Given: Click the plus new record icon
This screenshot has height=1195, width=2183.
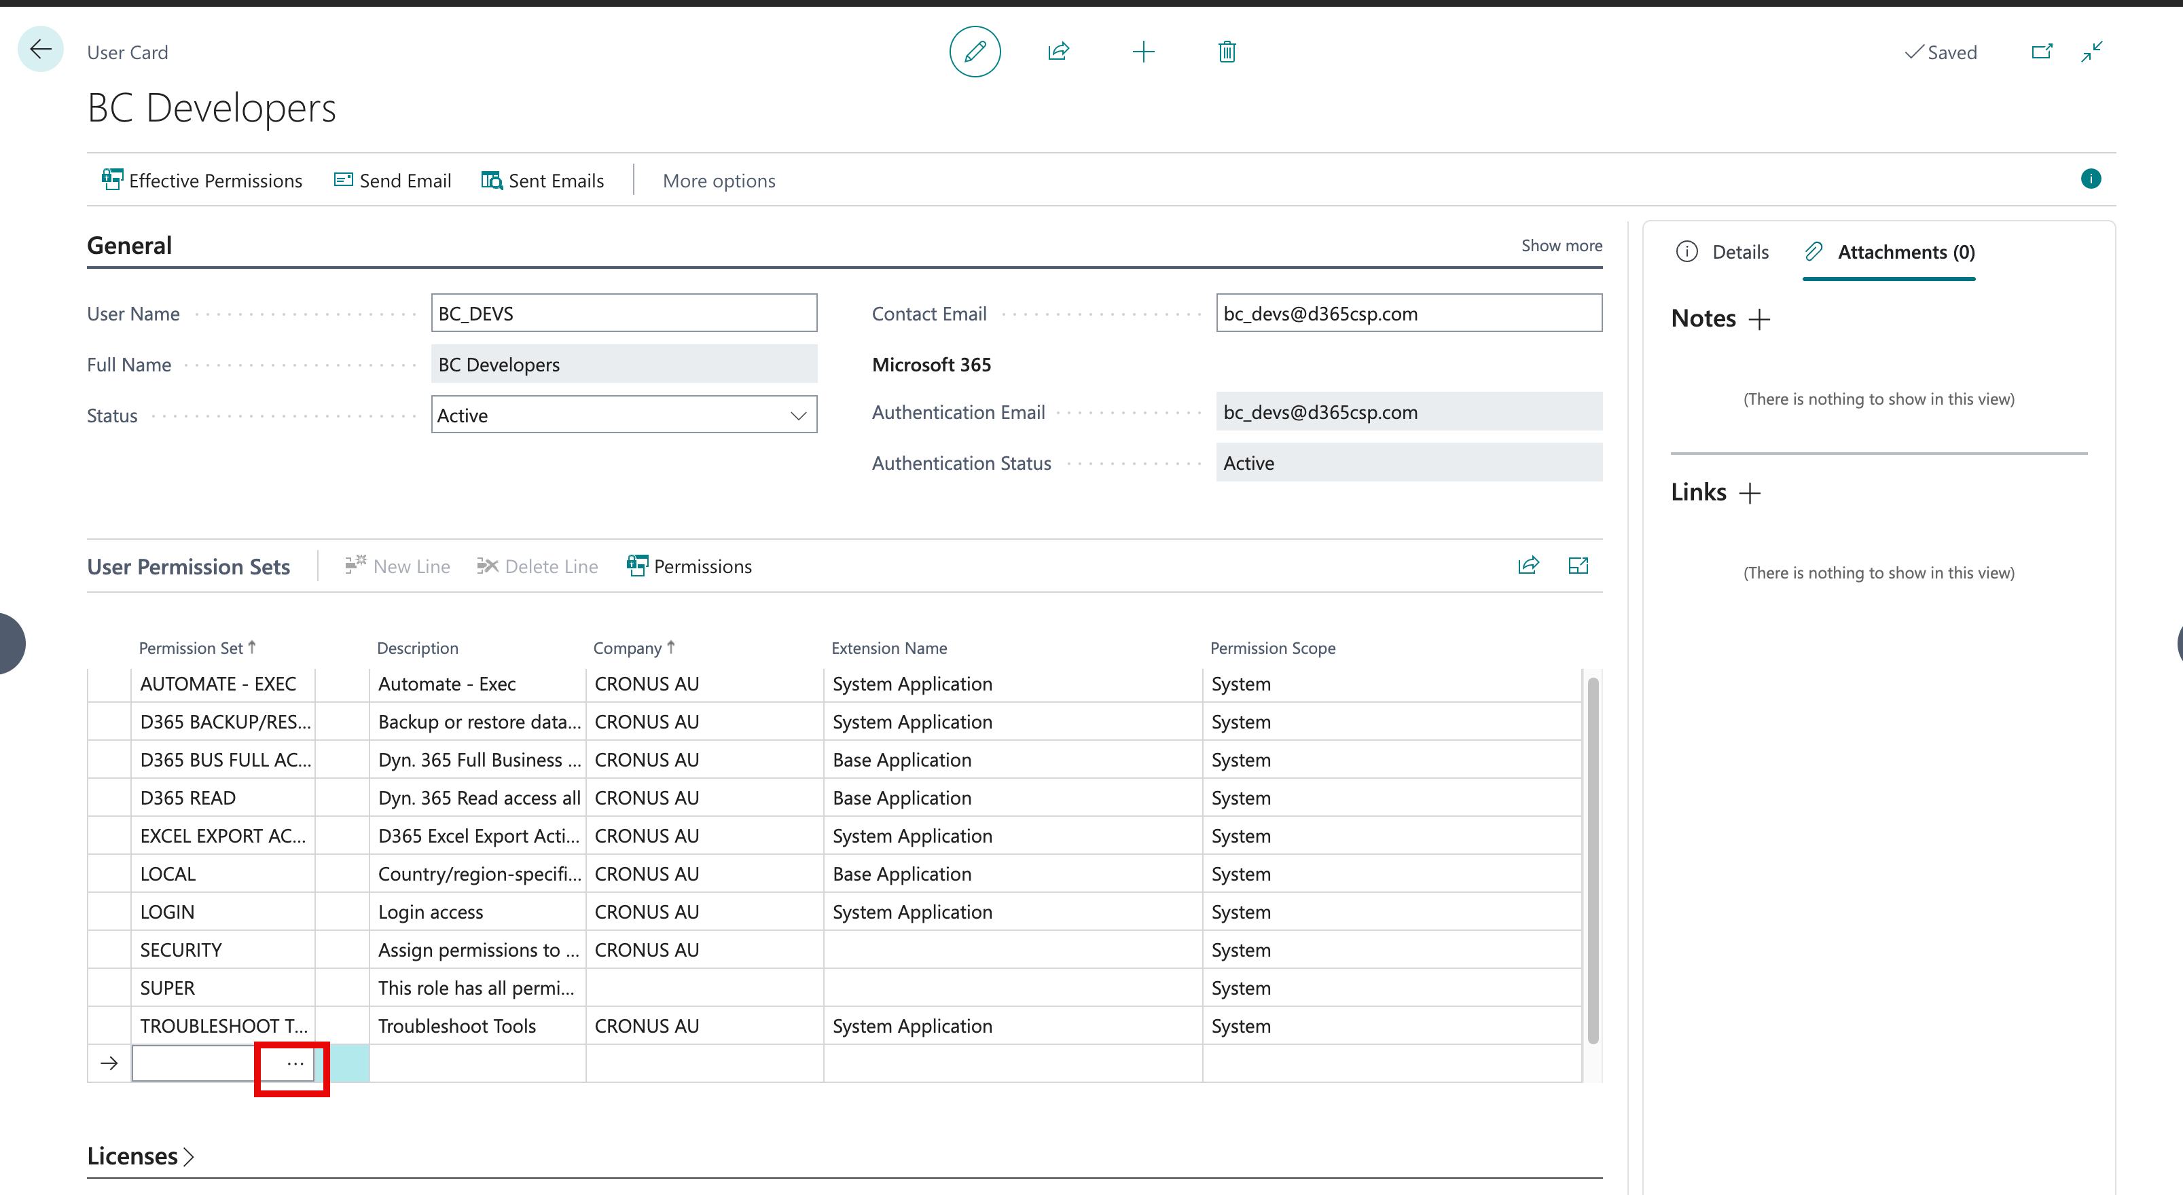Looking at the screenshot, I should coord(1143,52).
